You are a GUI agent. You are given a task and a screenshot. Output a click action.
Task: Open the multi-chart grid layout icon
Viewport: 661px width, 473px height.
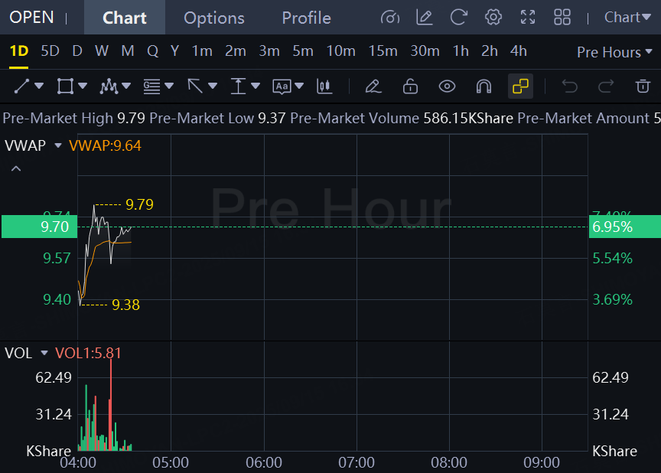coord(562,18)
